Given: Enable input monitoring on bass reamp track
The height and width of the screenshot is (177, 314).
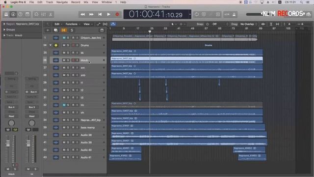Looking at the screenshot, I should tap(77, 127).
